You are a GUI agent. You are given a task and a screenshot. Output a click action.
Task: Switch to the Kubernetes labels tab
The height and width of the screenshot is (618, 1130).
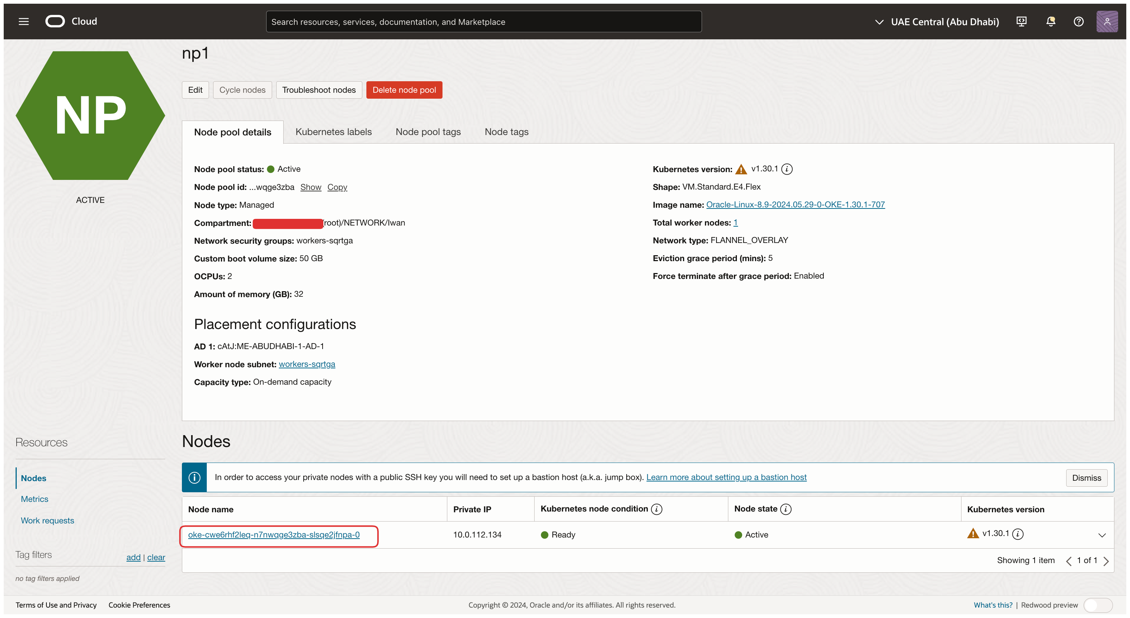click(333, 132)
